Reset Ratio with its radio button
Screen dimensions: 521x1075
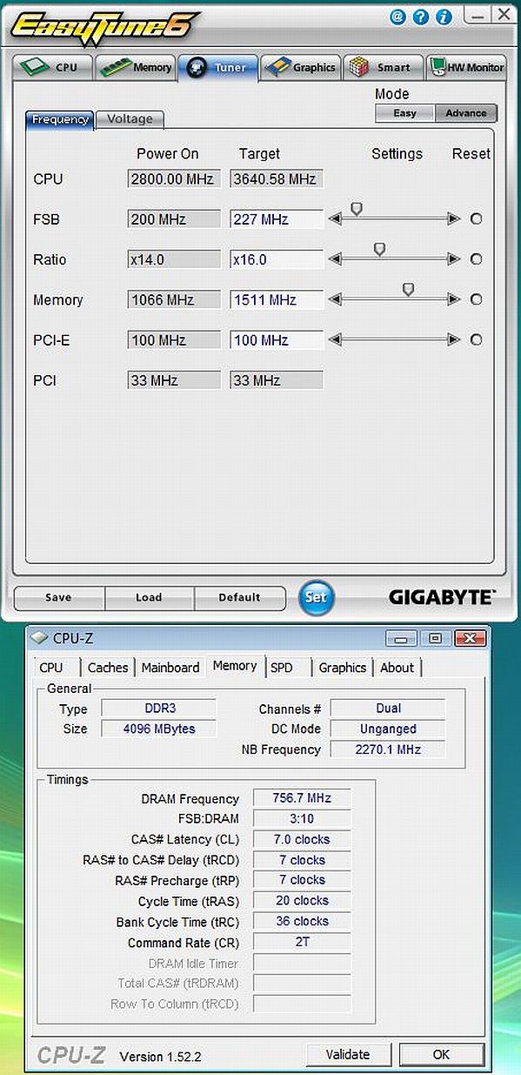click(476, 259)
